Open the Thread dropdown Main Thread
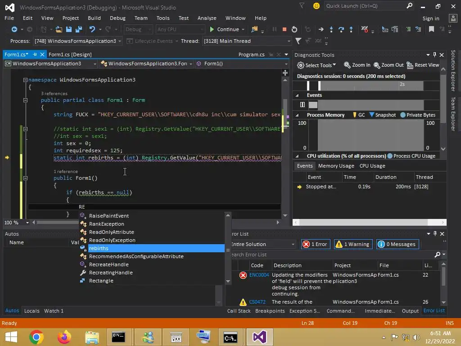Viewport: 461px width, 346px height. coord(247,41)
